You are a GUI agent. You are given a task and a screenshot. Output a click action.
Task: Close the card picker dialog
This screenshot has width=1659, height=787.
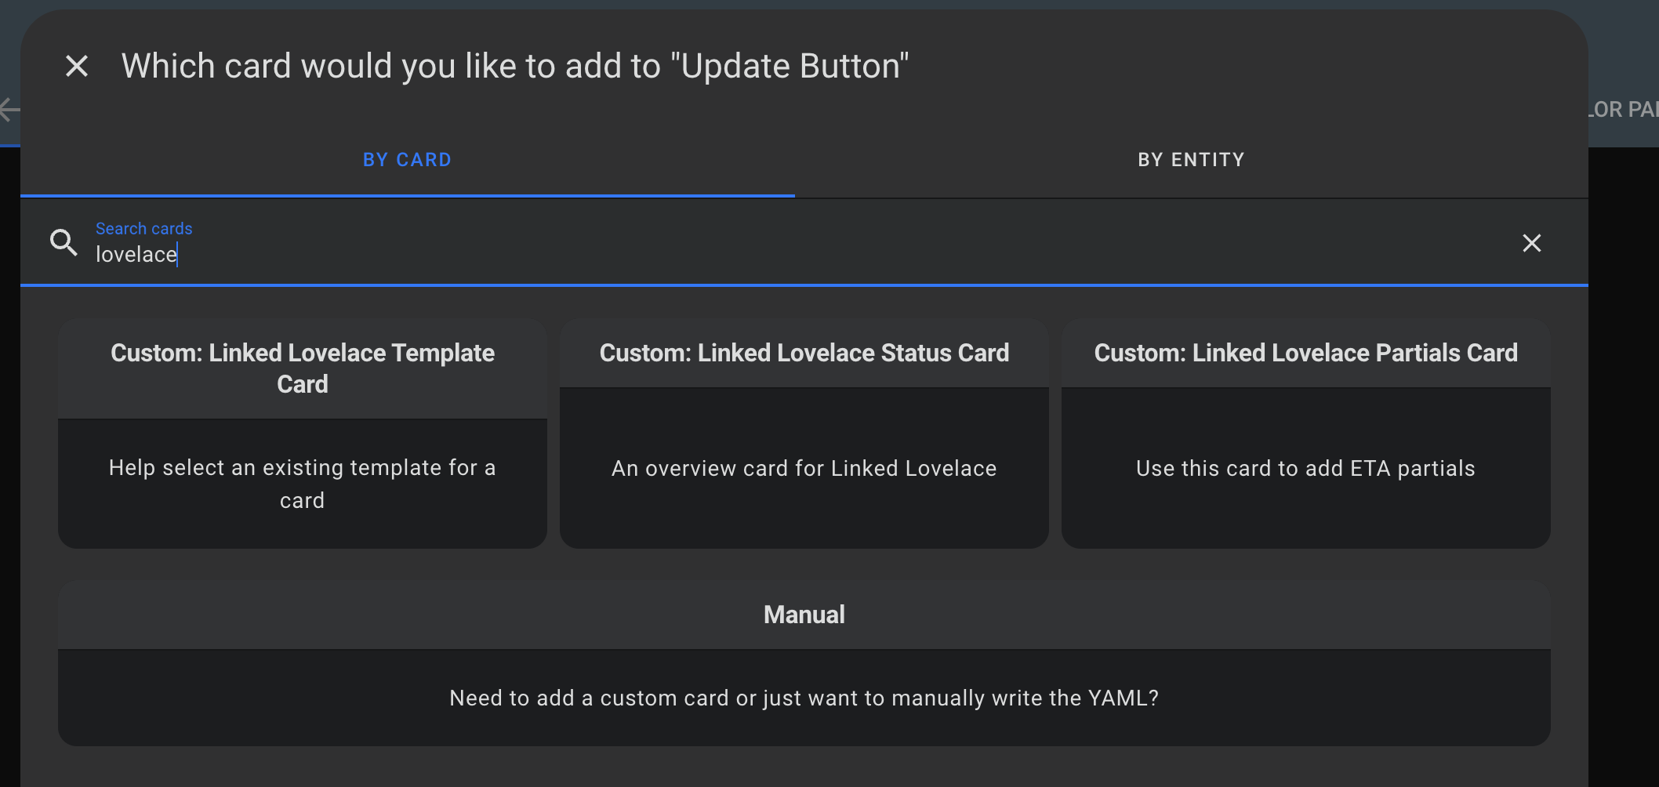coord(77,65)
